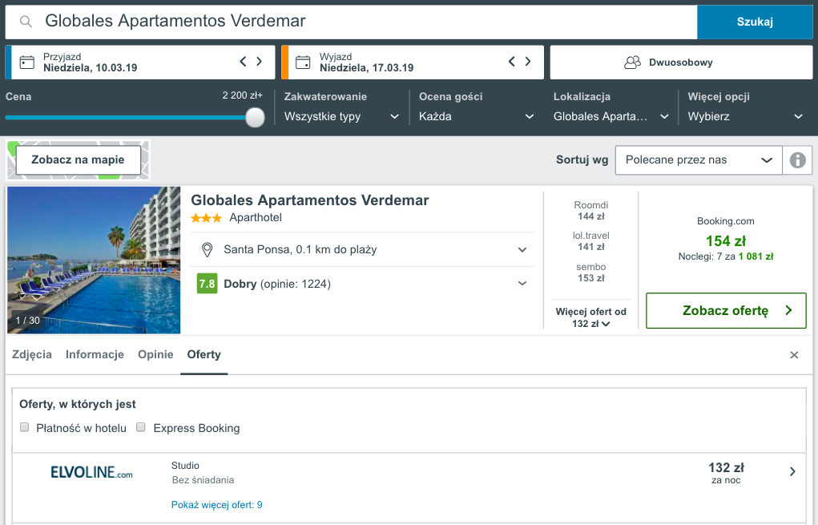Click the Szukaj search button
818x525 pixels.
tap(755, 22)
